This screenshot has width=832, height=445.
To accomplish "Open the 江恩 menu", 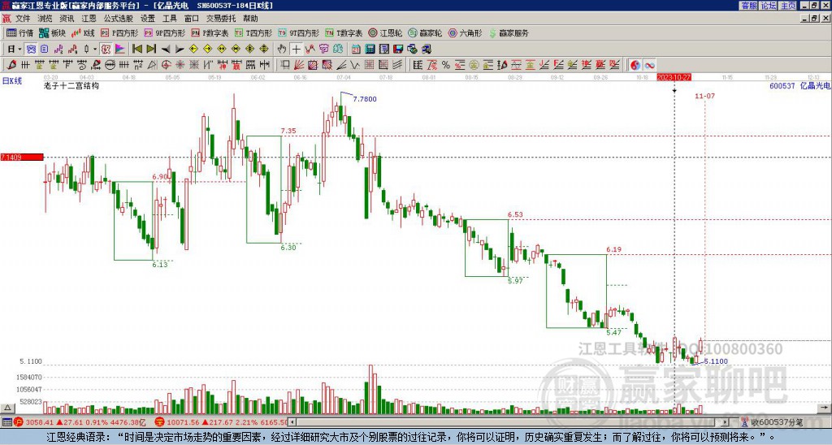I will pyautogui.click(x=89, y=19).
